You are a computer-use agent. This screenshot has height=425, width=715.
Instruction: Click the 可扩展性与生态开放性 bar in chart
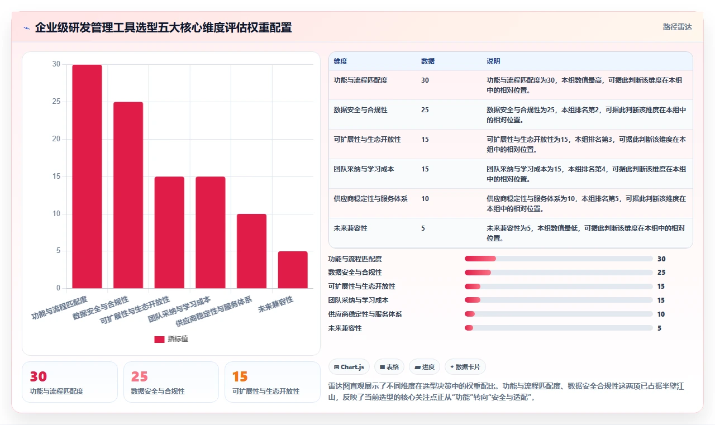pos(169,232)
